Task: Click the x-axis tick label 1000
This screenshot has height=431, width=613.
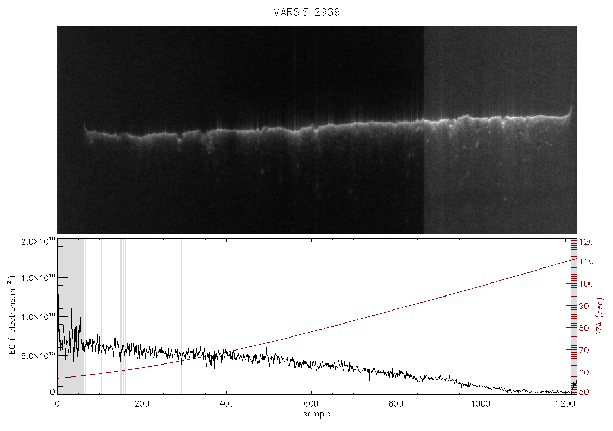Action: 481,404
